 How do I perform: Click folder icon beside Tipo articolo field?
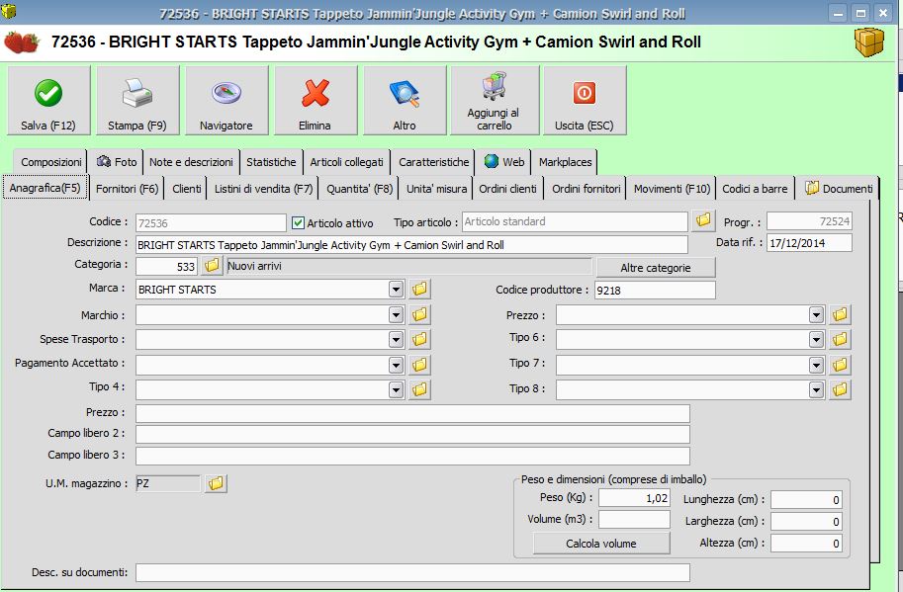point(703,221)
